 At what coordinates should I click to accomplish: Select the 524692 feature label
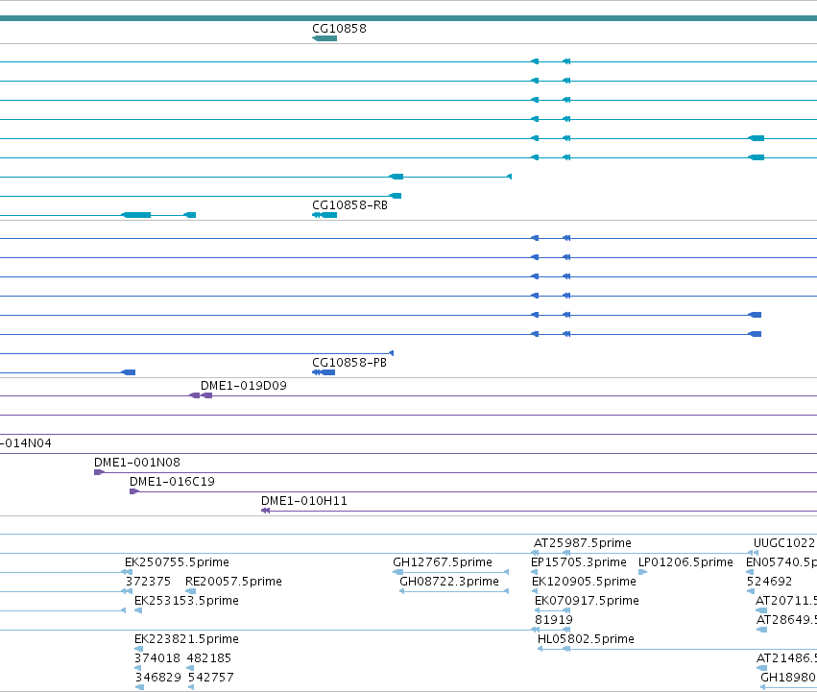(x=769, y=582)
